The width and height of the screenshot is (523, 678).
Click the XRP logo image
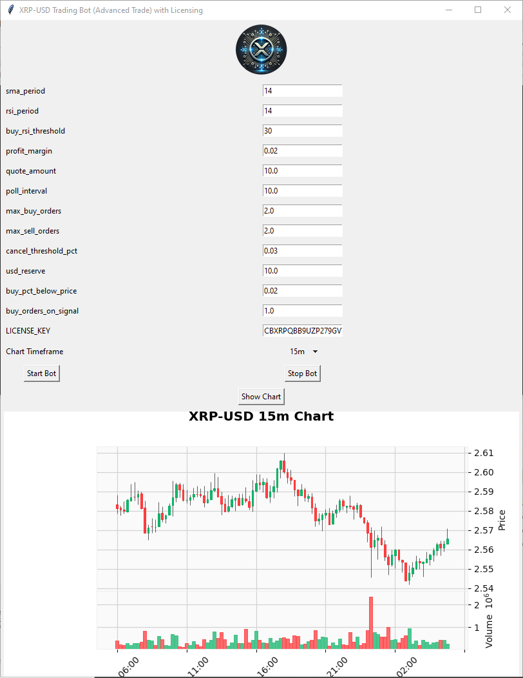click(261, 49)
